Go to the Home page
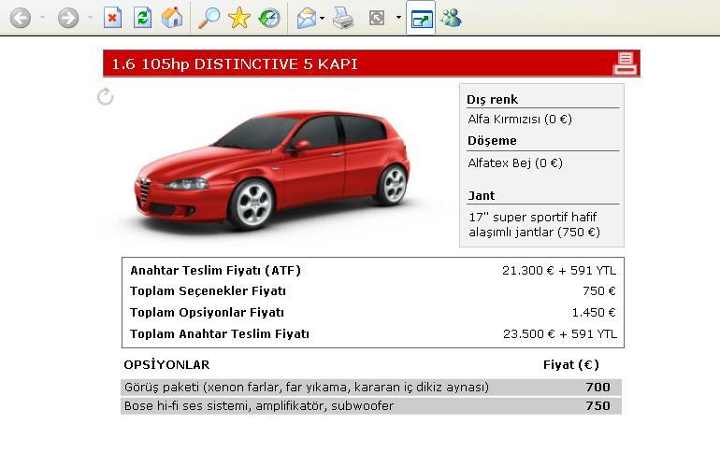The width and height of the screenshot is (720, 452). (172, 18)
